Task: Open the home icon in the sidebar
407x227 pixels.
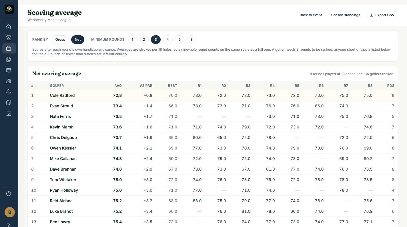Action: (x=9, y=27)
